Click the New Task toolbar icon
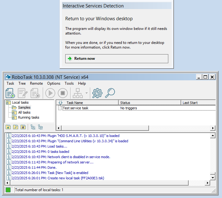The image size is (222, 198). pos(10,93)
